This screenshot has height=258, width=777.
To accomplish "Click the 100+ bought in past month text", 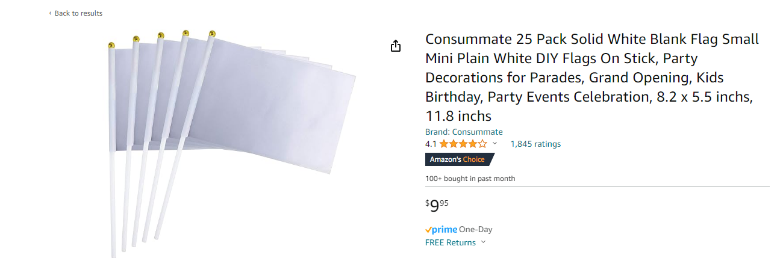I will 470,179.
